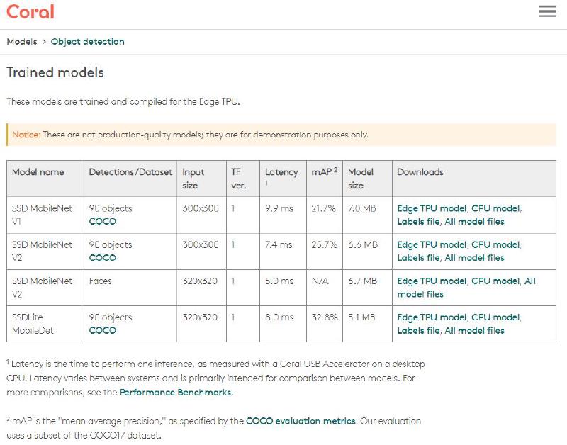Viewport: 567px width, 445px height.
Task: Open Labels file for COCO MobileNet V2
Action: click(417, 257)
